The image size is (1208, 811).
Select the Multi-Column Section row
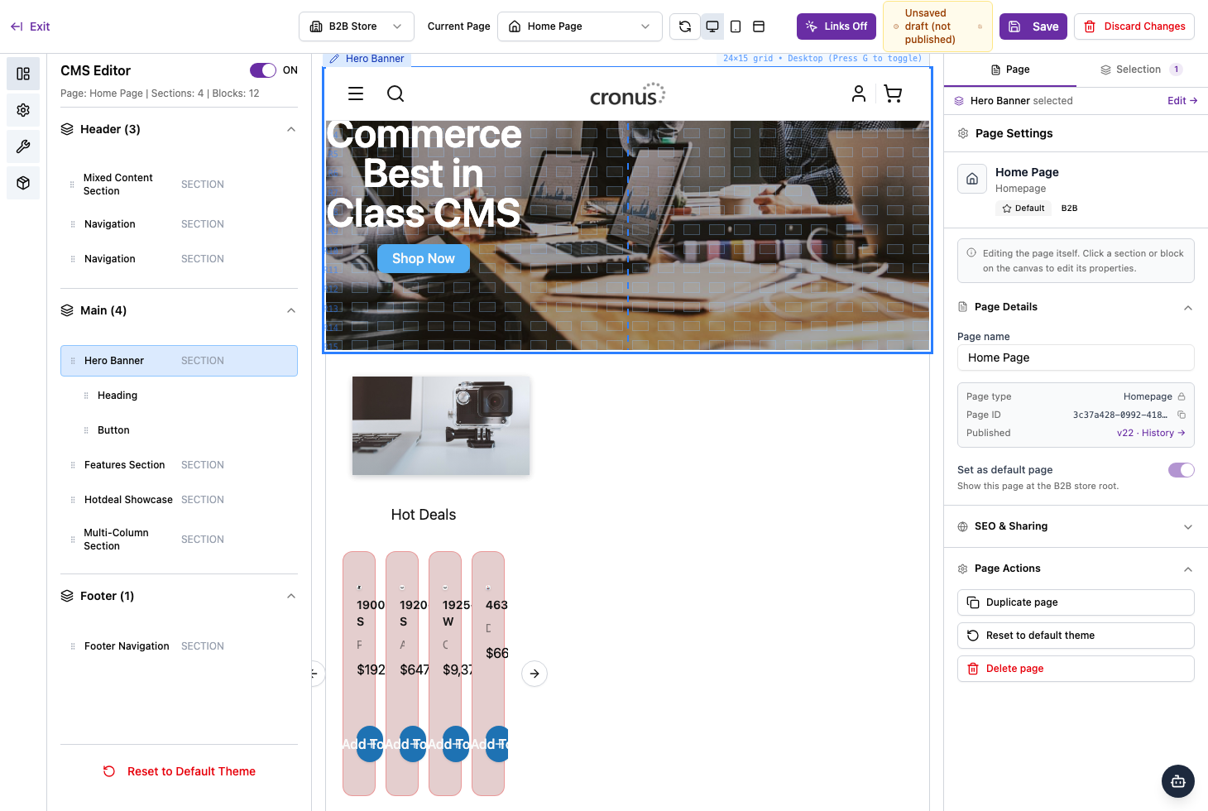(x=179, y=540)
